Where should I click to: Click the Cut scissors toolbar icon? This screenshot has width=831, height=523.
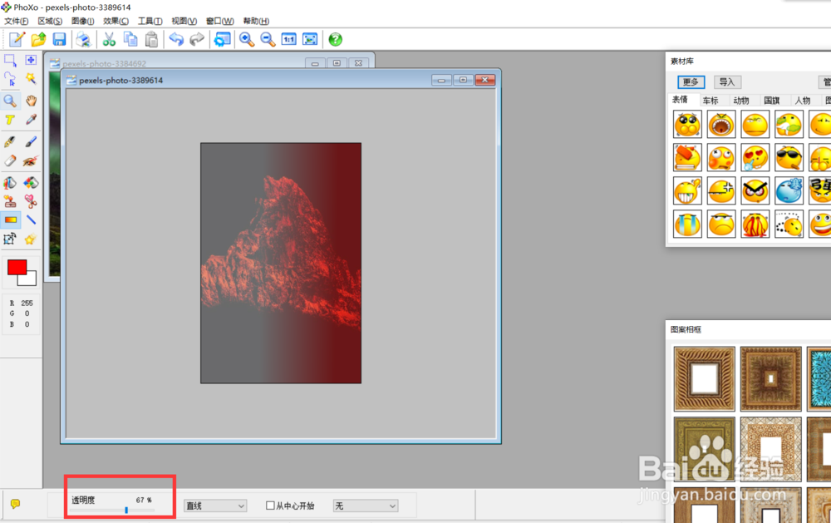tap(109, 39)
